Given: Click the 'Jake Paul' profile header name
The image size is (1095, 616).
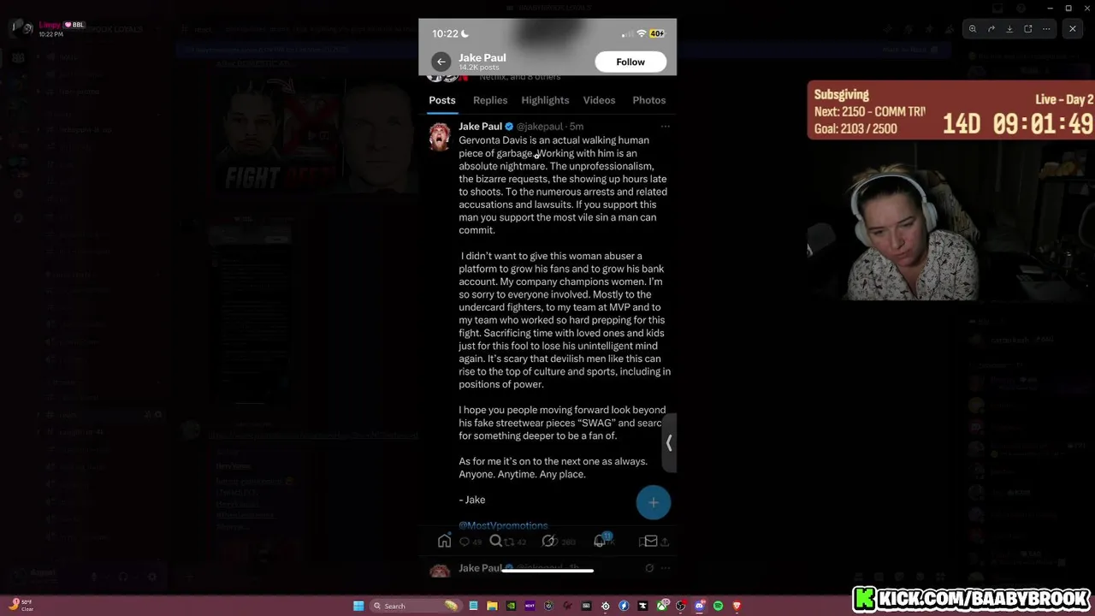Looking at the screenshot, I should pyautogui.click(x=482, y=57).
